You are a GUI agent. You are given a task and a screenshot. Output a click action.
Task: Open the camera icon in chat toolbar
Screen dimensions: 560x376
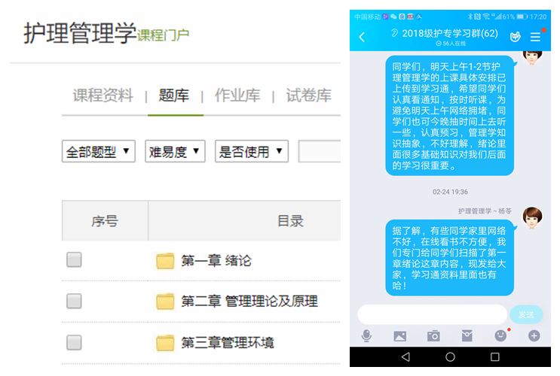(433, 335)
